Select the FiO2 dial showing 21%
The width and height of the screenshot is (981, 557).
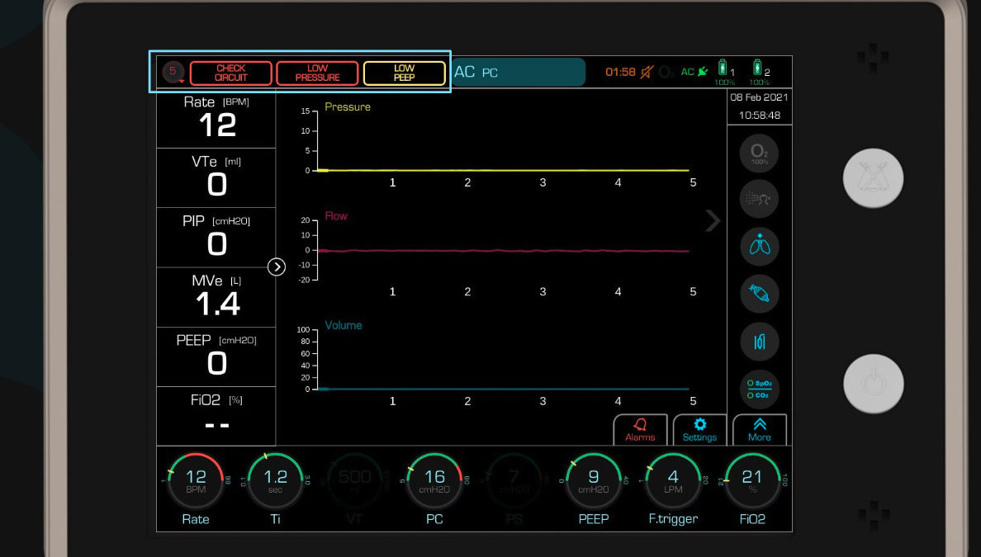[x=751, y=479]
